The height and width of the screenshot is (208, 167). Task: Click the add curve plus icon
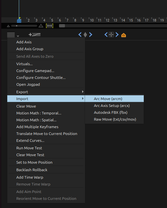[35, 35]
